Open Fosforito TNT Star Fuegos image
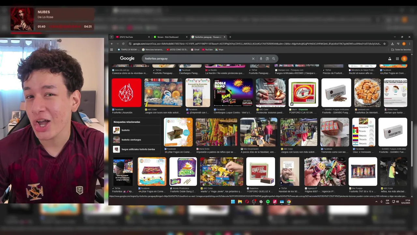Viewport: 417px width, 235px height. pos(363,171)
